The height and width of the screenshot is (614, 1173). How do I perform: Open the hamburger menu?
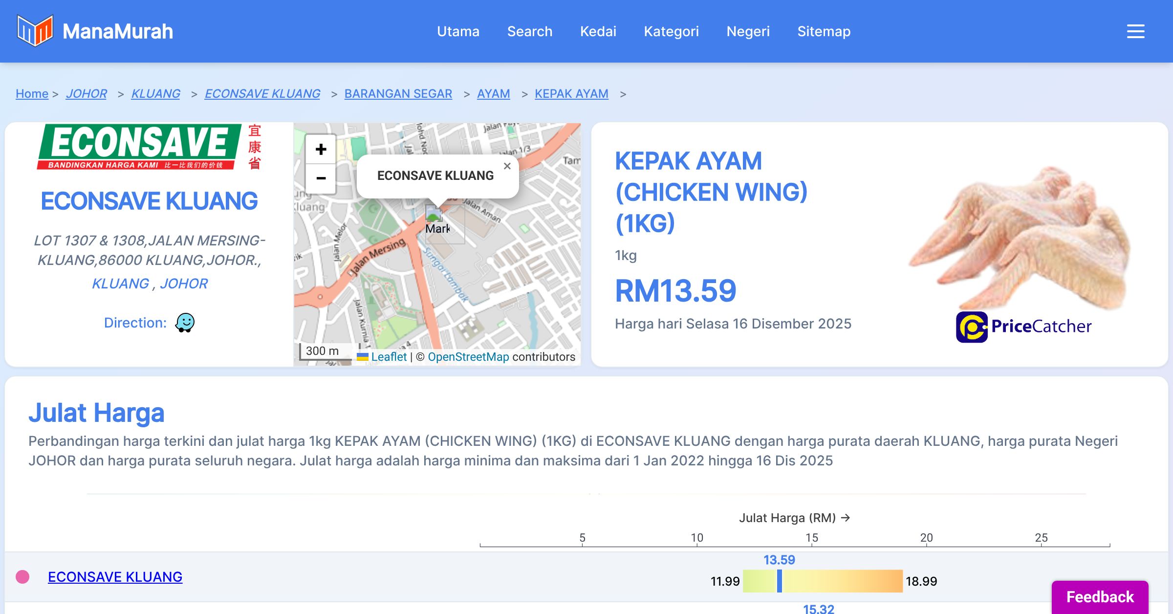tap(1135, 31)
